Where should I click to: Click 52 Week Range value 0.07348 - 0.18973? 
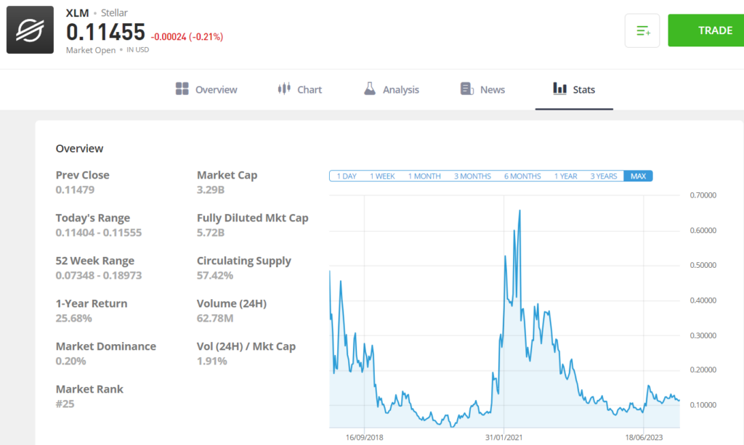pyautogui.click(x=99, y=275)
